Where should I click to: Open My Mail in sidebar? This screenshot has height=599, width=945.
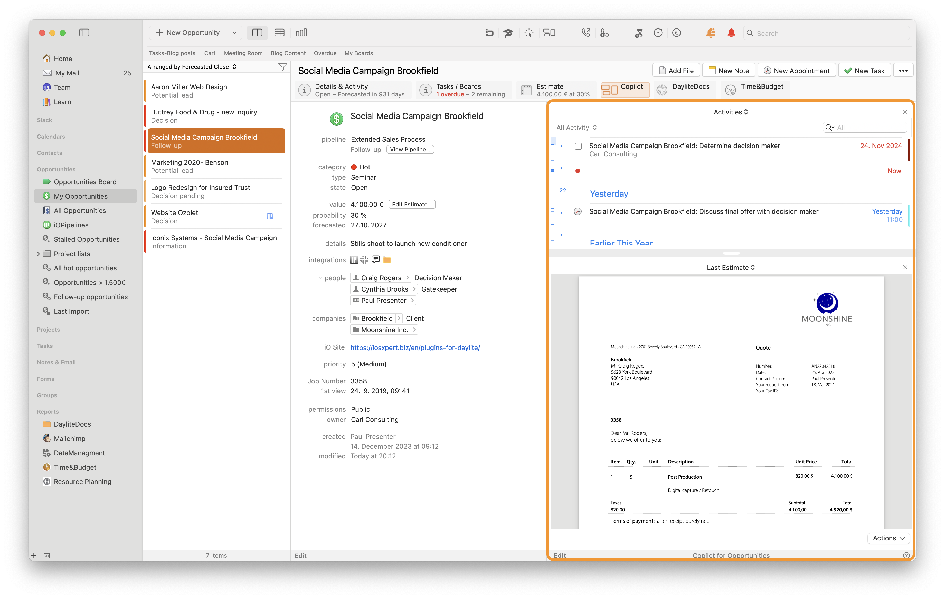click(85, 73)
